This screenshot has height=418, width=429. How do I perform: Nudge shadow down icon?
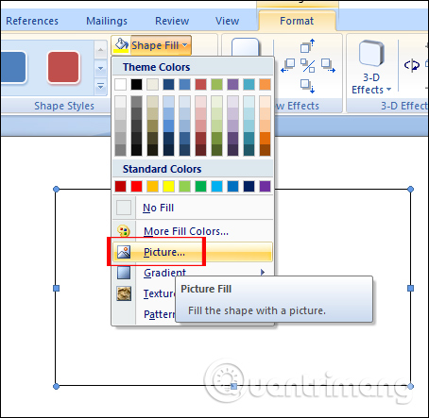307,86
